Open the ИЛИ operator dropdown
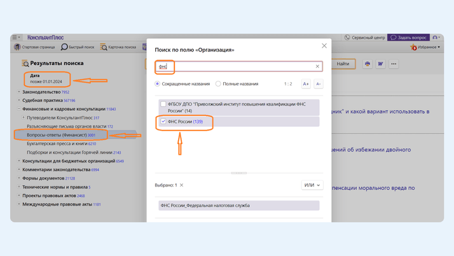 [x=312, y=185]
